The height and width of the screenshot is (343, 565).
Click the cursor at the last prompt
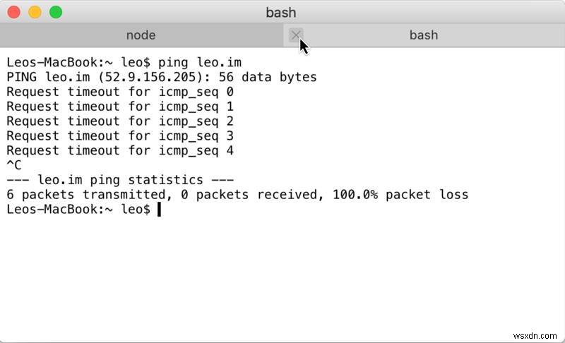pos(160,210)
